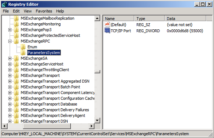Image resolution: width=214 pixels, height=138 pixels.
Task: Click the TCP/IP Port DWORD value icon
Action: [x=107, y=30]
